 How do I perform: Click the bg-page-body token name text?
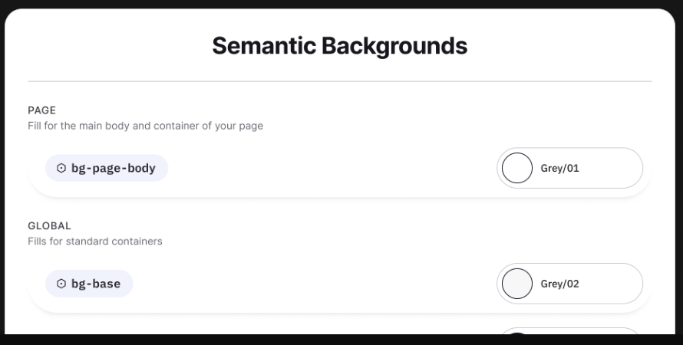click(x=114, y=169)
